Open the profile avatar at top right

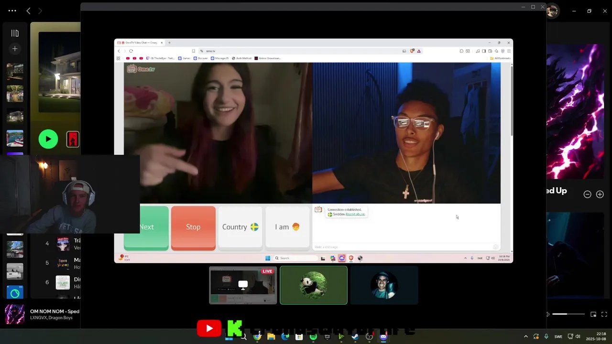552,11
